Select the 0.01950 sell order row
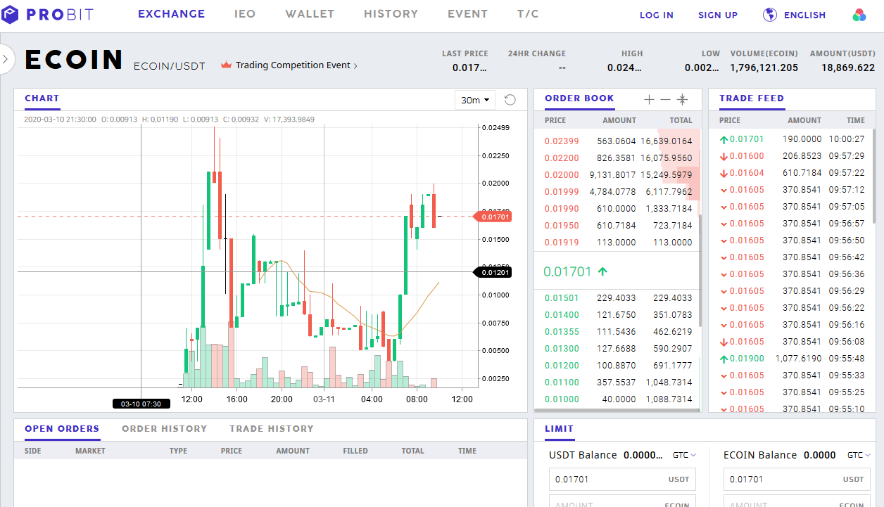 [618, 225]
